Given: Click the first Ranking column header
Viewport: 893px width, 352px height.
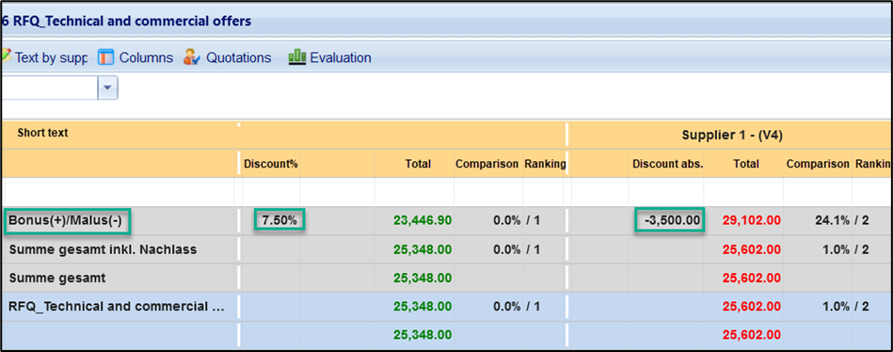Looking at the screenshot, I should [x=545, y=164].
